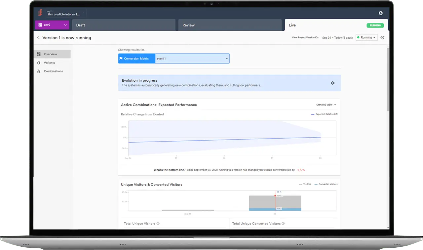Click View Project Version IDs link
This screenshot has width=423, height=250.
(x=305, y=38)
